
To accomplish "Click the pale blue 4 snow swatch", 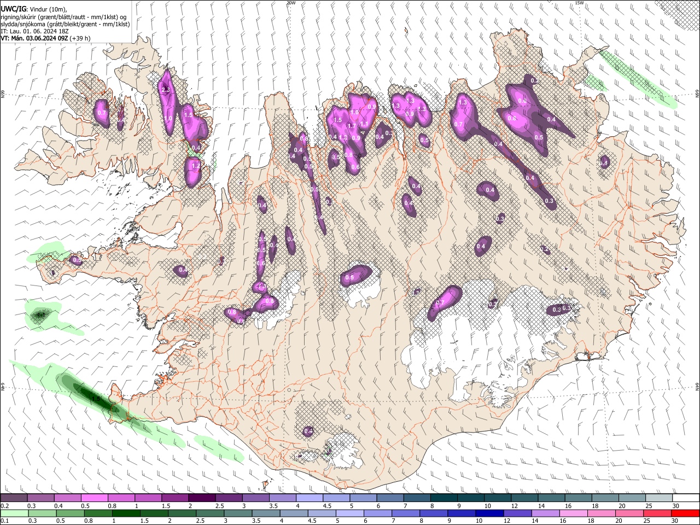I will pyautogui.click(x=309, y=498).
